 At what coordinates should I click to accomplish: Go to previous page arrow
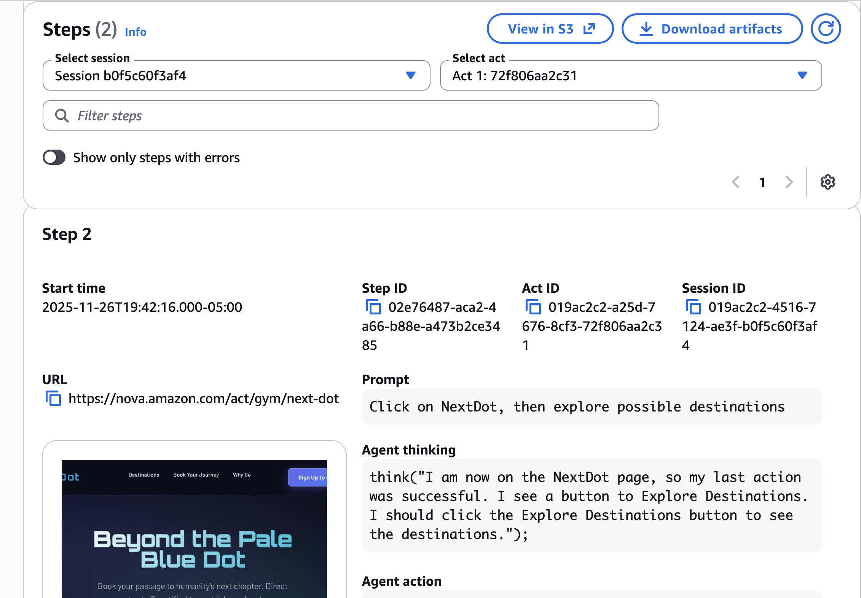[x=736, y=182]
